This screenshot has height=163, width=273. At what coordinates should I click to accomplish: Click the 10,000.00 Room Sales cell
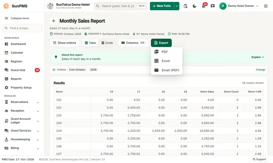[x=207, y=131]
